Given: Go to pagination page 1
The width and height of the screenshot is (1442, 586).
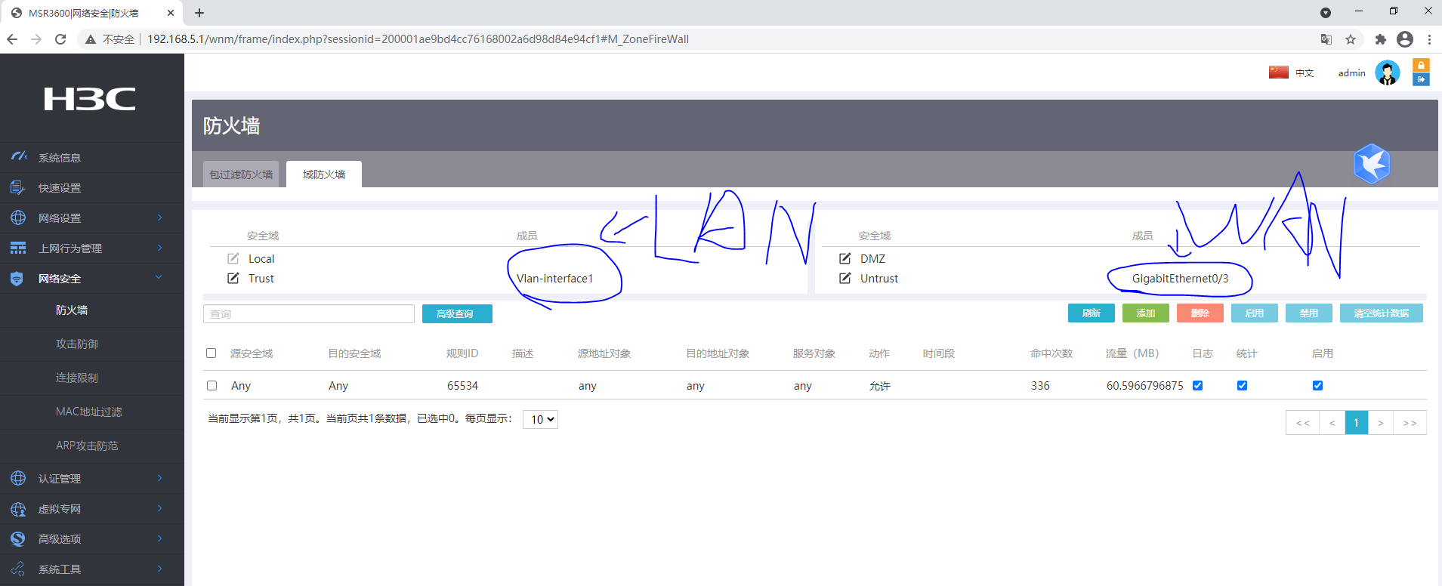Looking at the screenshot, I should [1357, 422].
